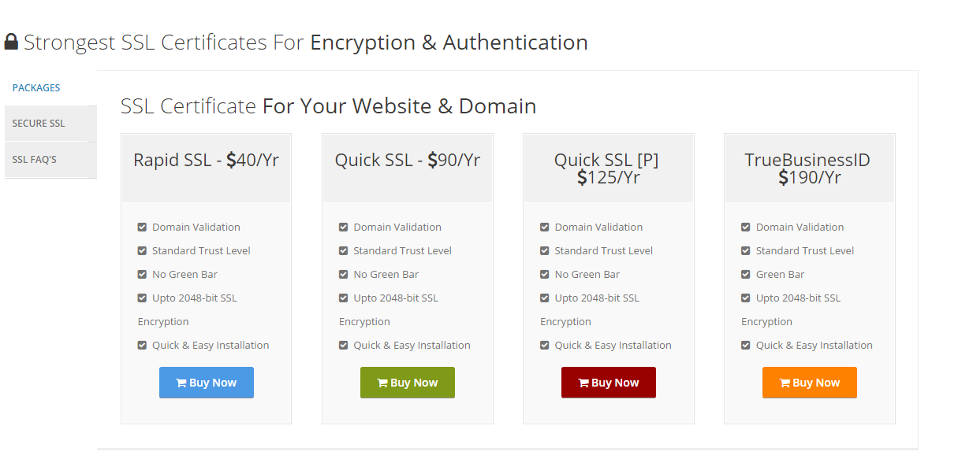
Task: Click cart icon on orange Buy Now button
Action: (x=785, y=383)
